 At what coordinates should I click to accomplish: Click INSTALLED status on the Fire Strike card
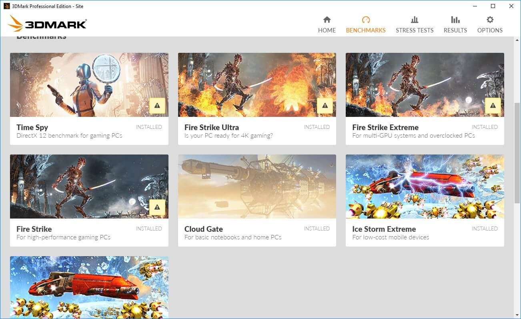149,229
